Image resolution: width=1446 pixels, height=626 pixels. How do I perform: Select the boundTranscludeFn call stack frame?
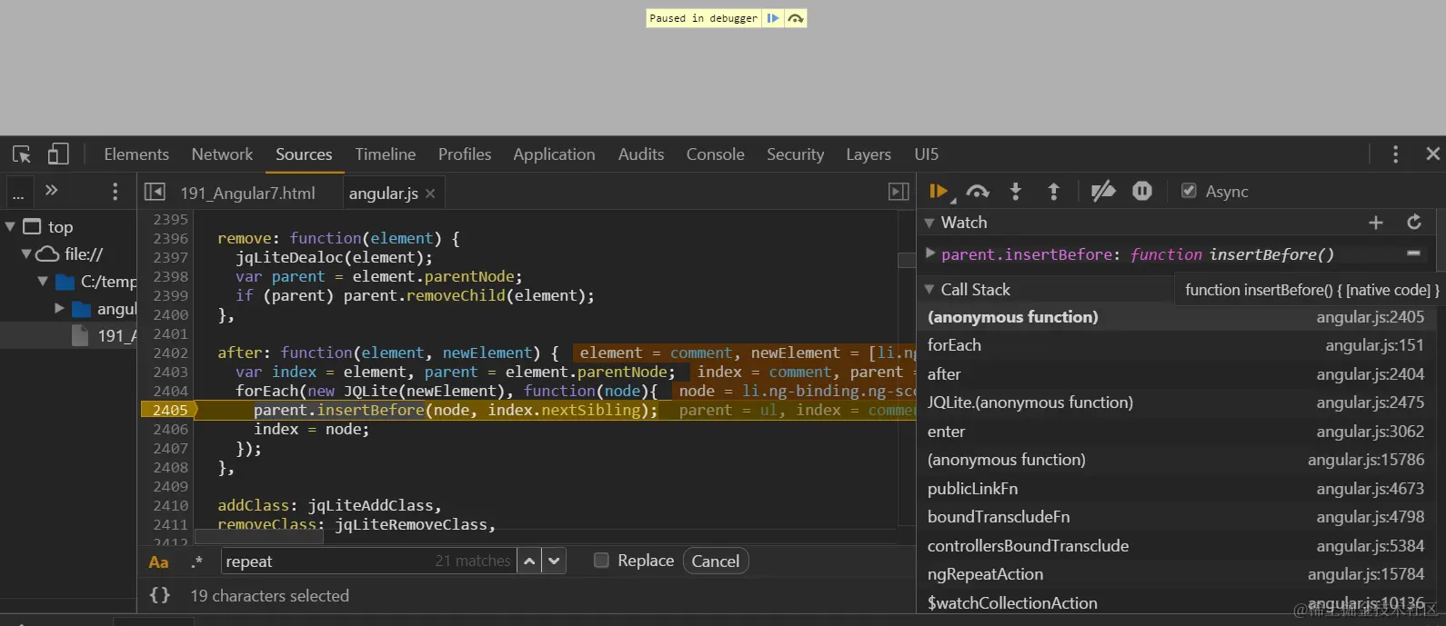pyautogui.click(x=1176, y=517)
